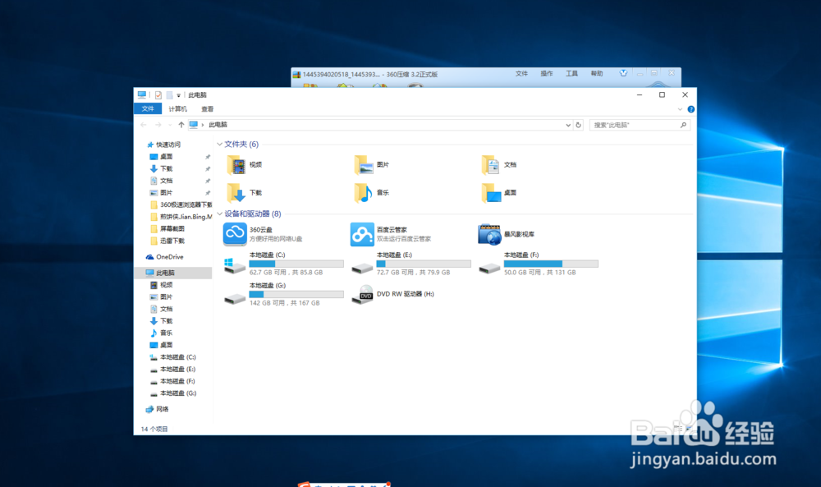821x487 pixels.
Task: Open the Quick Access Toolbar dropdown arrow
Action: [x=177, y=94]
